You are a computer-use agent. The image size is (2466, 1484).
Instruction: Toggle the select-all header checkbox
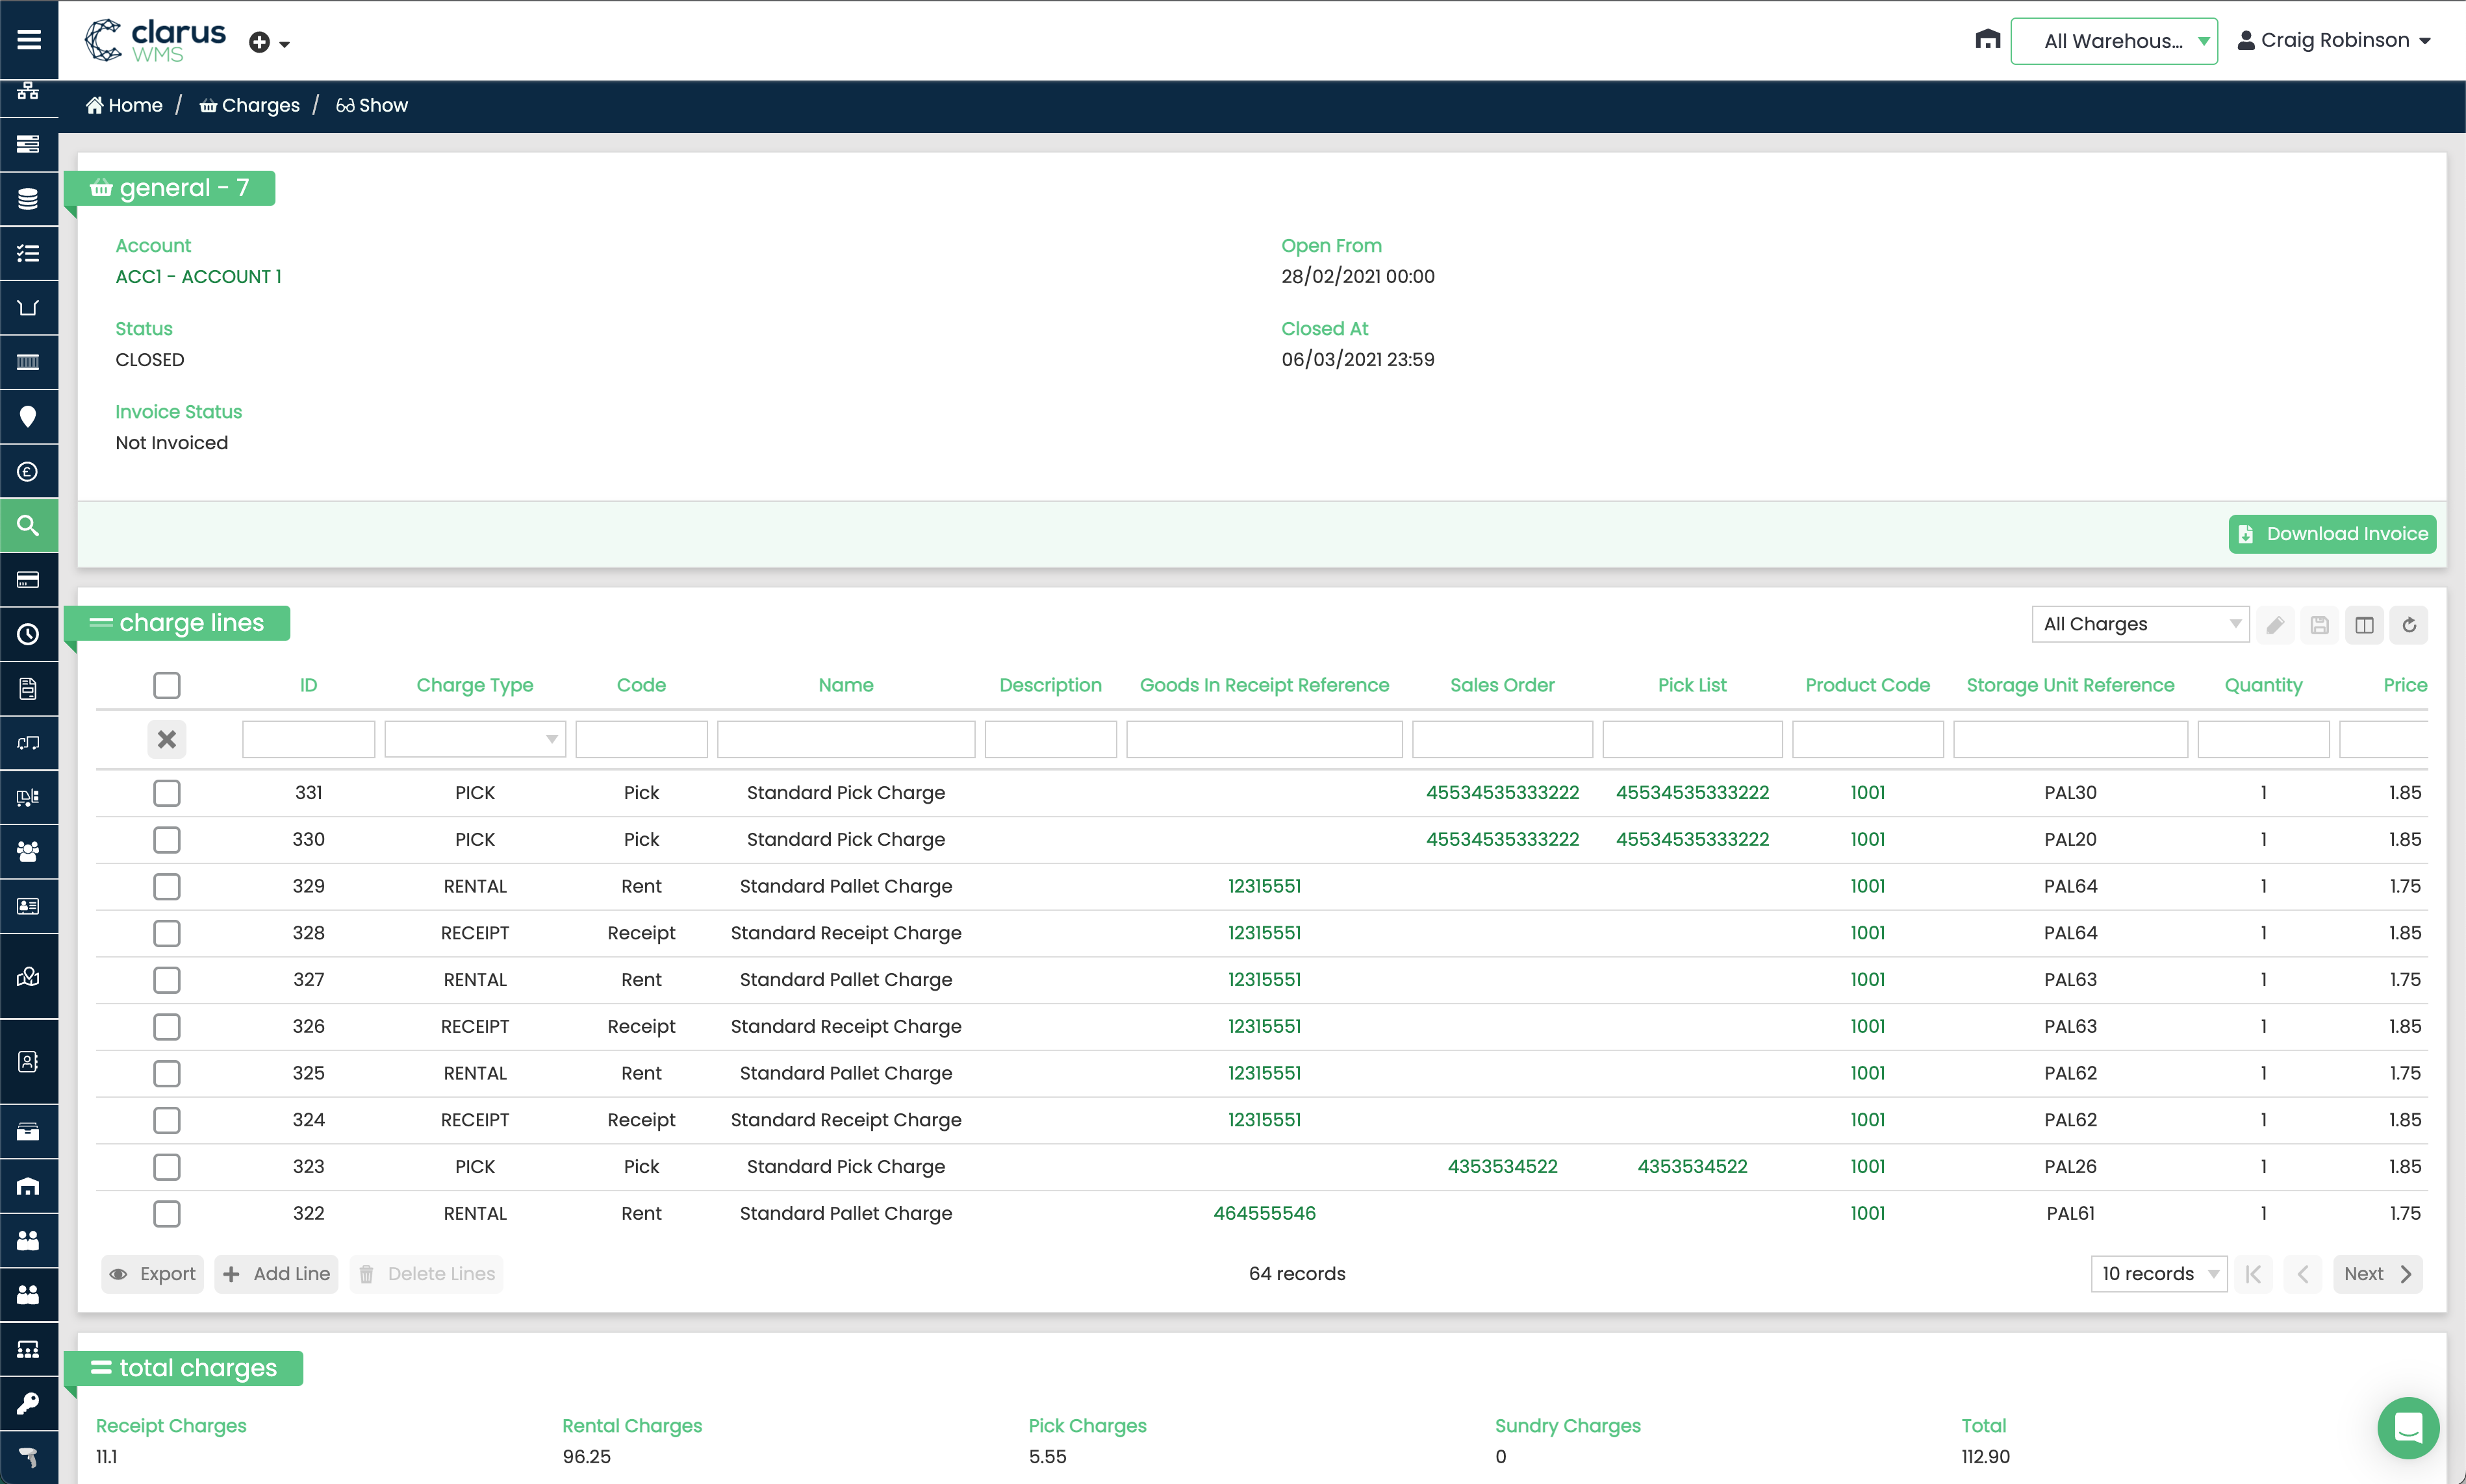(x=167, y=685)
